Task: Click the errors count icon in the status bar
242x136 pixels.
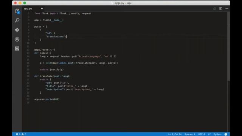Action: click(17, 134)
